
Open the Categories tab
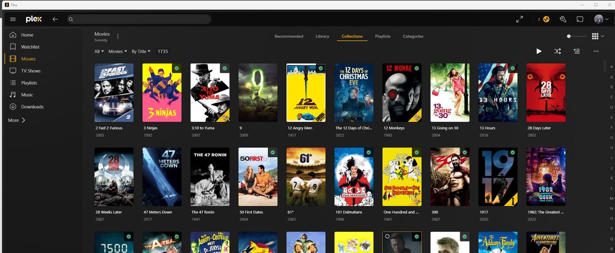(x=413, y=36)
